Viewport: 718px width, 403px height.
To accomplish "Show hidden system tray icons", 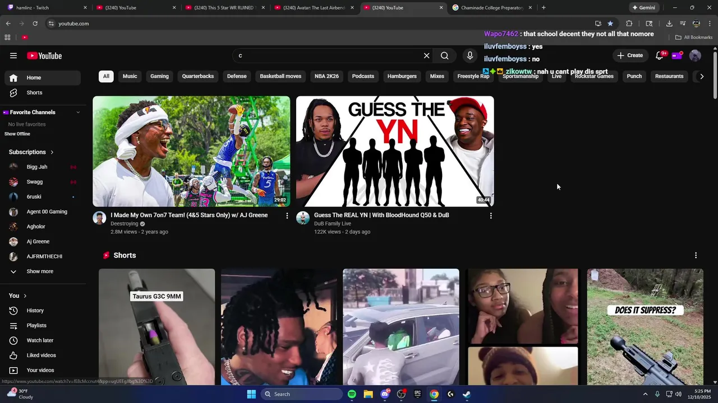I will pyautogui.click(x=645, y=394).
